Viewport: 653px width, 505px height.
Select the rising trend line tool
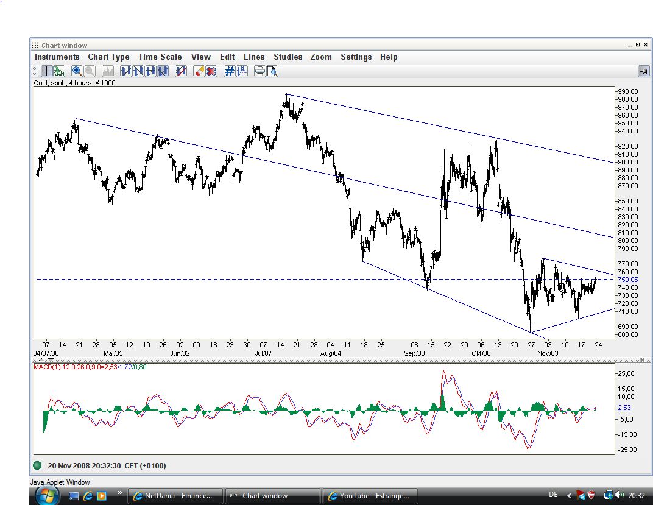pyautogui.click(x=126, y=72)
